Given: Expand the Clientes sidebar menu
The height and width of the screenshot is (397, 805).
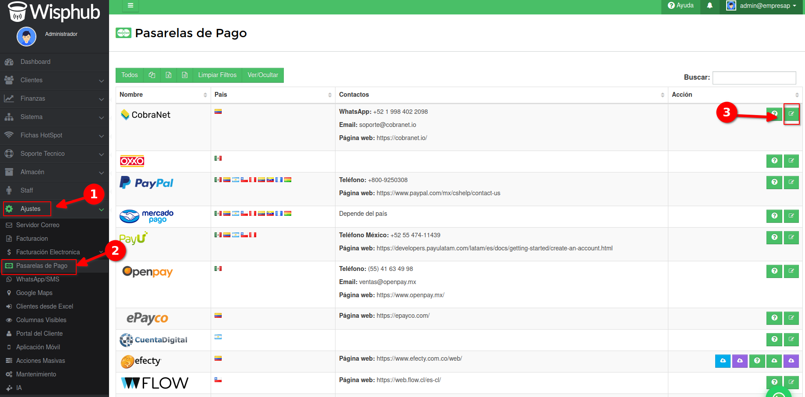Looking at the screenshot, I should point(54,80).
